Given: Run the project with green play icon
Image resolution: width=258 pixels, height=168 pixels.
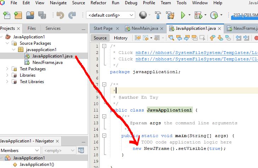Looking at the screenshot, I should [183, 15].
